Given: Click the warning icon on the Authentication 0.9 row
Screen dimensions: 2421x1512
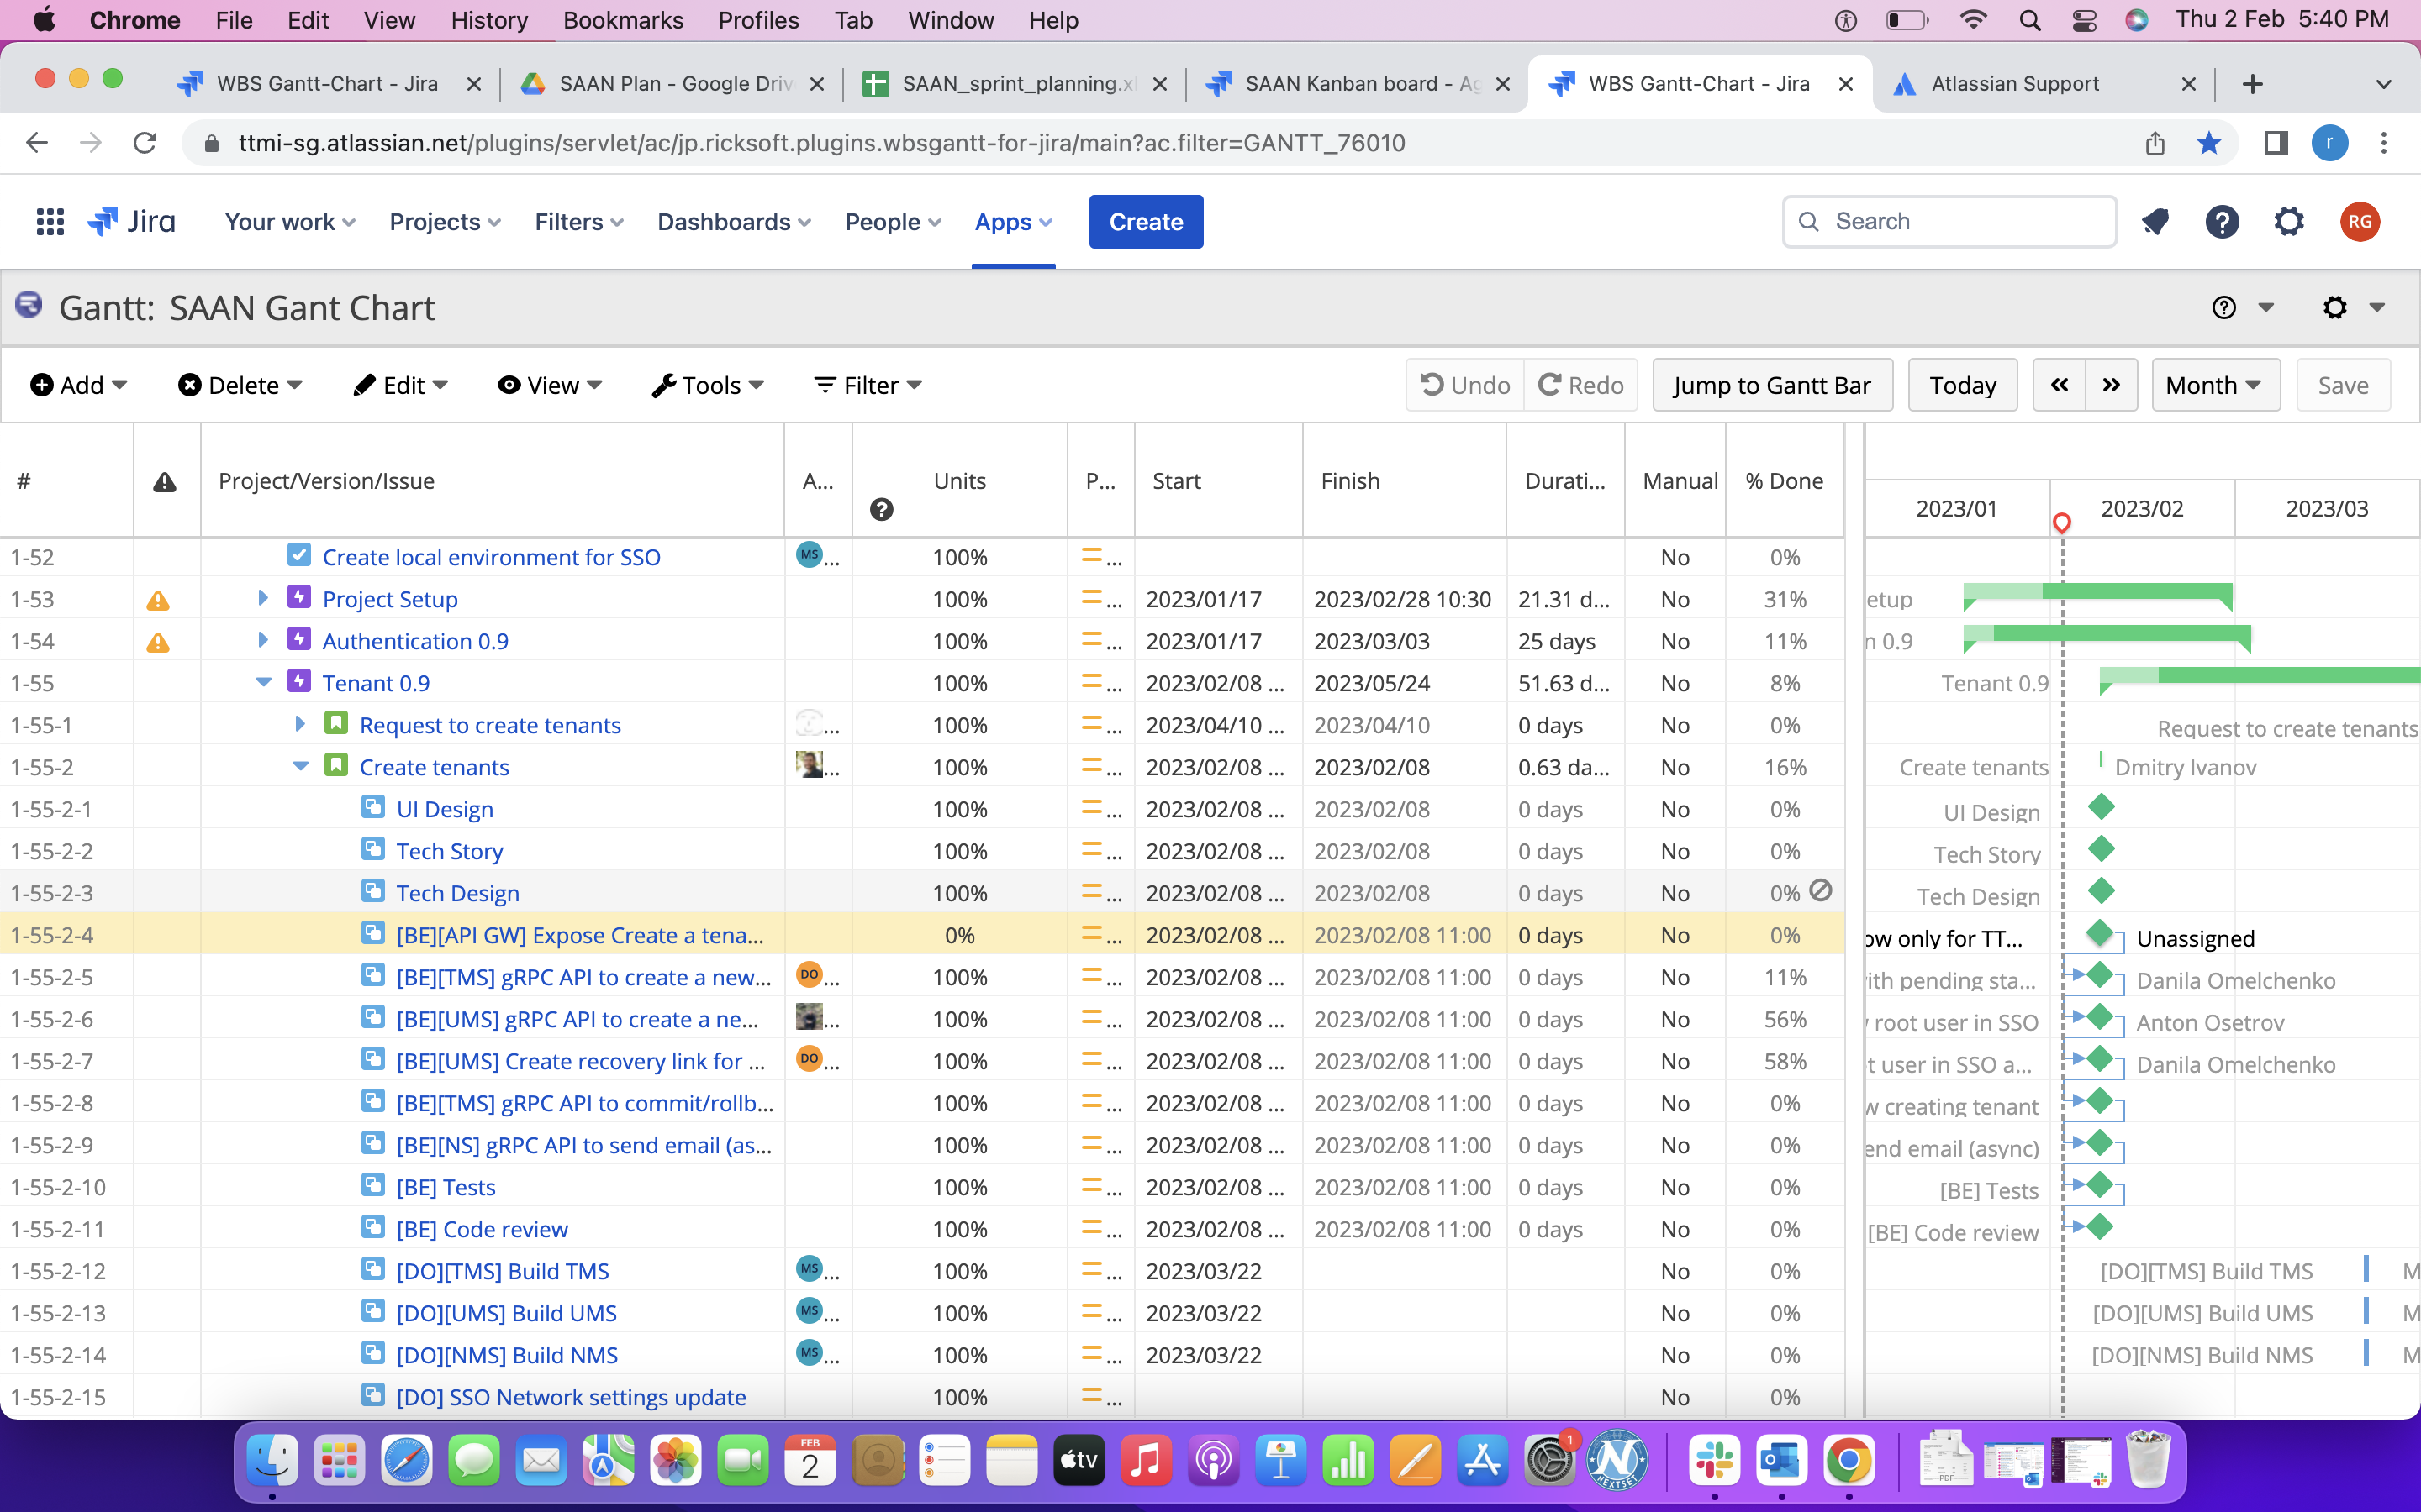Looking at the screenshot, I should click(x=158, y=642).
